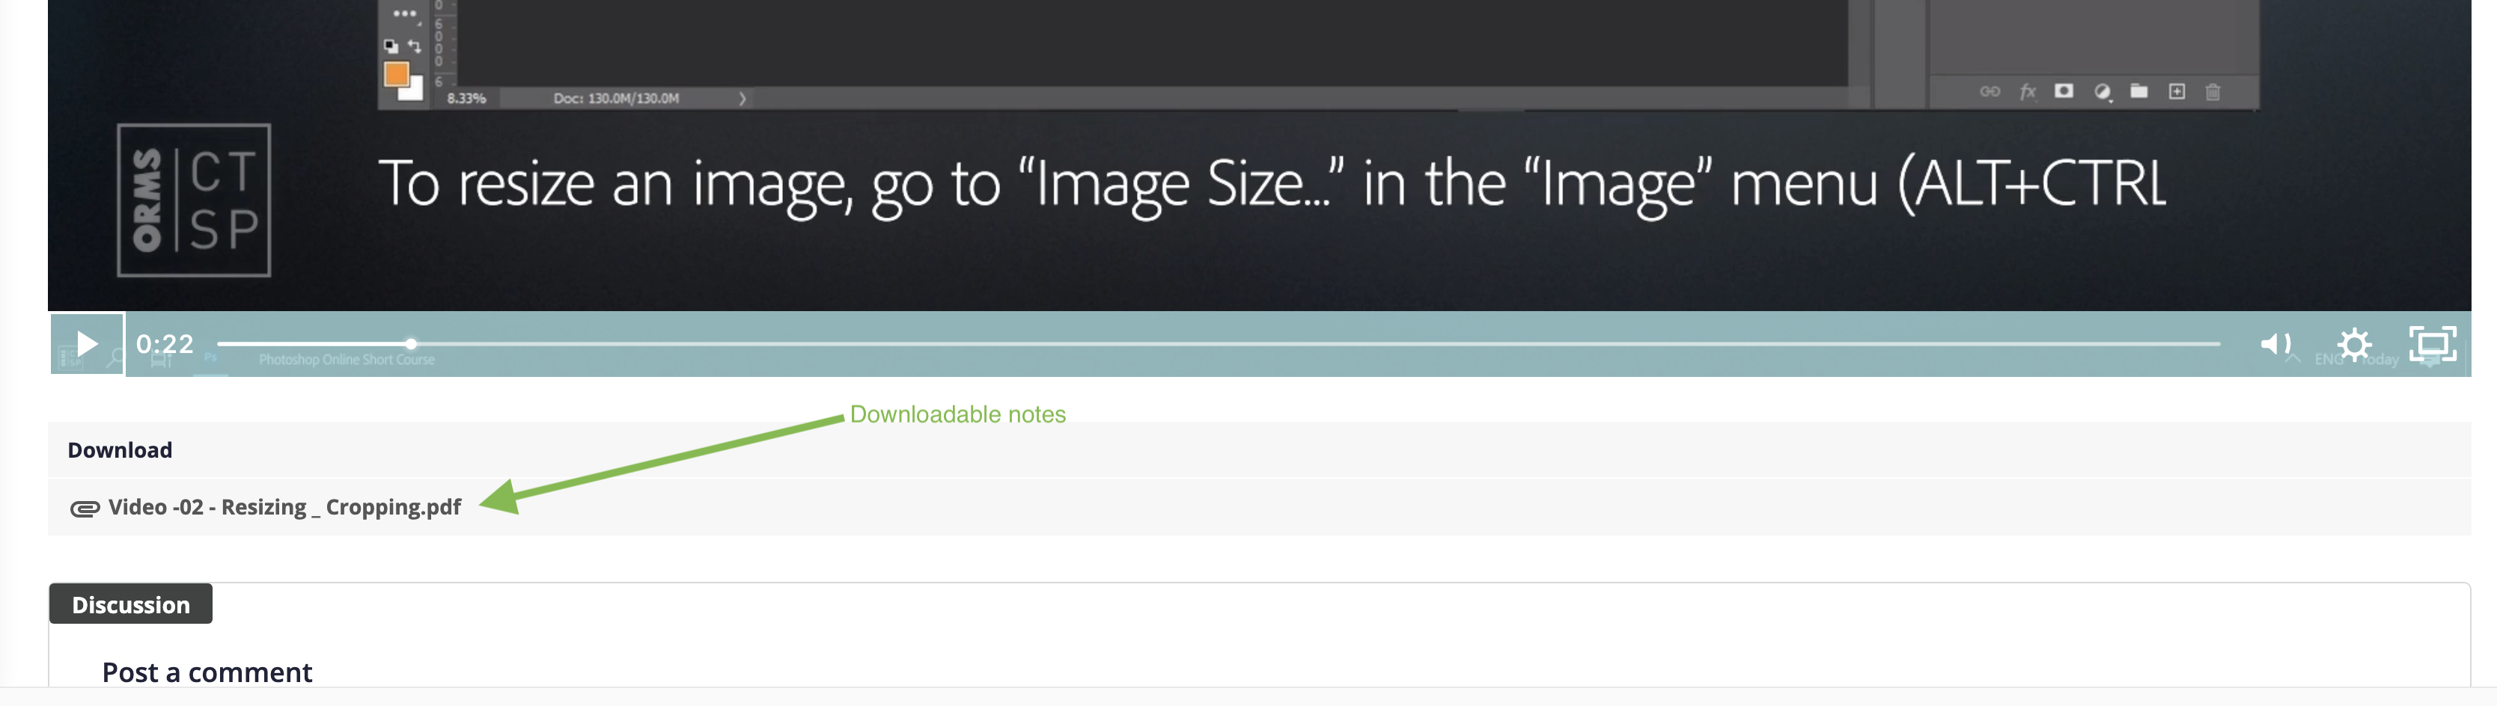The width and height of the screenshot is (2497, 706).
Task: Enter fullscreen video mode
Action: [2433, 344]
